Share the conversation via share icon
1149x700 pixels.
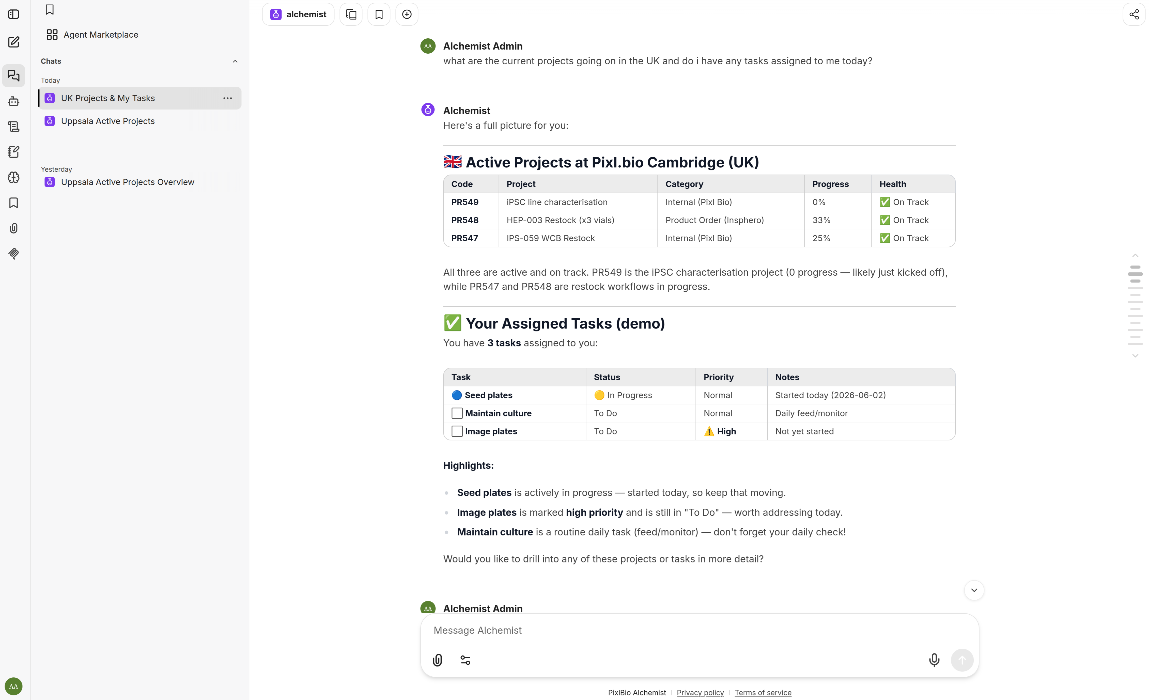pyautogui.click(x=1134, y=14)
